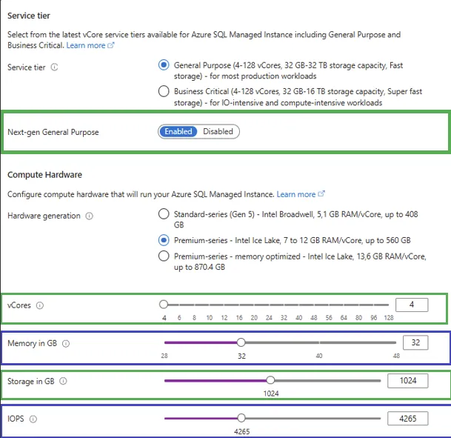Screen dimensions: 451x438
Task: Choose Premium-series memory optimized hardware
Action: (x=164, y=256)
